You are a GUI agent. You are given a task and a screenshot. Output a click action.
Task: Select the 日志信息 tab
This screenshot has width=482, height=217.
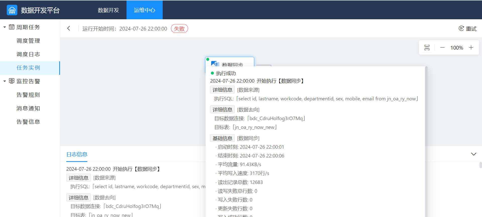pyautogui.click(x=77, y=154)
